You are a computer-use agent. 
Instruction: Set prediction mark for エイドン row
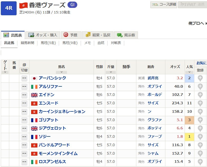pyautogui.click(x=24, y=95)
